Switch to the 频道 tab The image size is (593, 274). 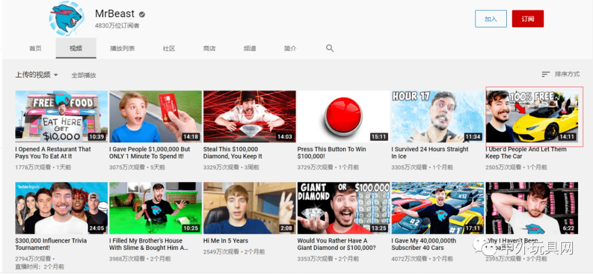click(x=250, y=48)
